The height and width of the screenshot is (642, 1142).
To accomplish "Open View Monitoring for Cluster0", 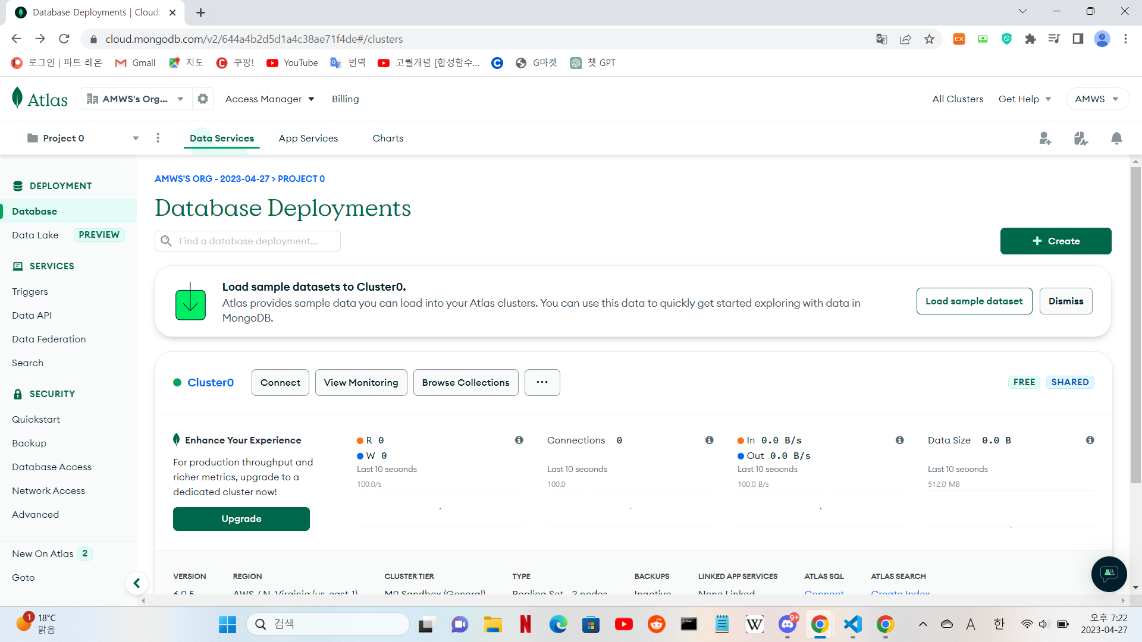I will pyautogui.click(x=360, y=382).
